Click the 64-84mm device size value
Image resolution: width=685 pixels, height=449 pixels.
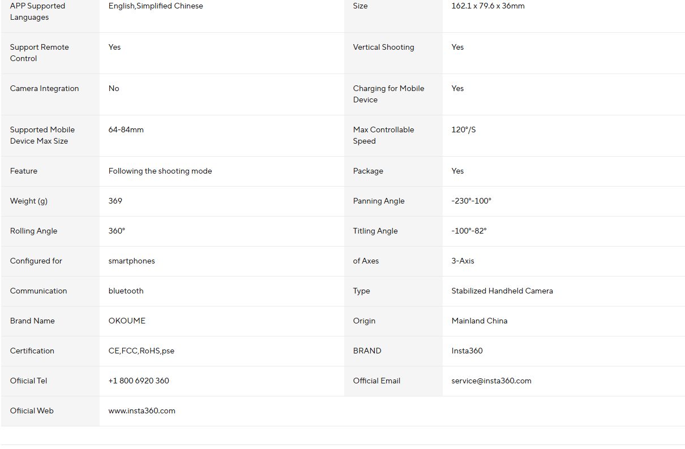tap(126, 130)
